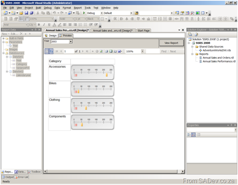Open the Properties Window toolbar icon
This screenshot has height=185, width=238.
tap(182, 13)
